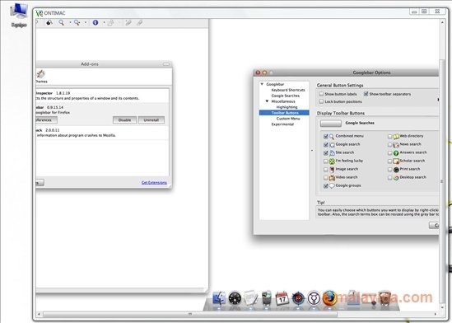Image resolution: width=452 pixels, height=323 pixels.
Task: Collapse Add-ons window with title pill button
Action: pyautogui.click(x=166, y=64)
